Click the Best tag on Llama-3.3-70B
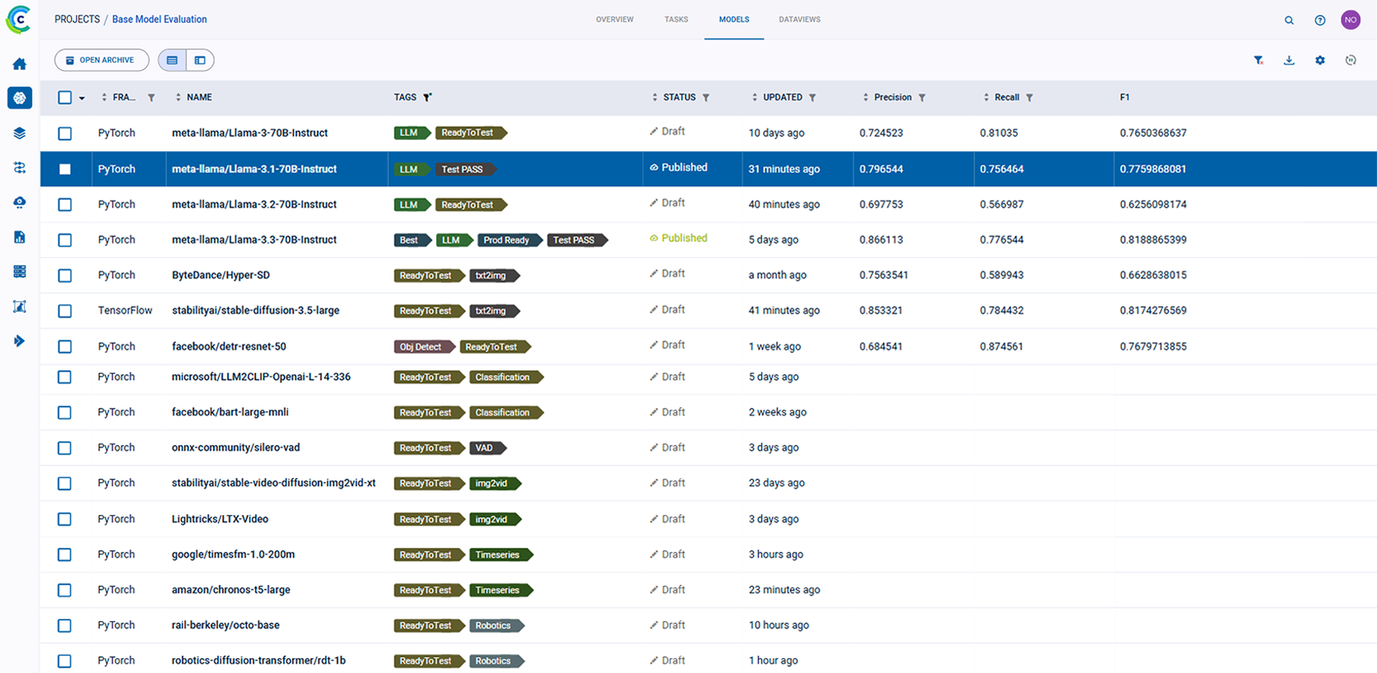 tap(410, 241)
